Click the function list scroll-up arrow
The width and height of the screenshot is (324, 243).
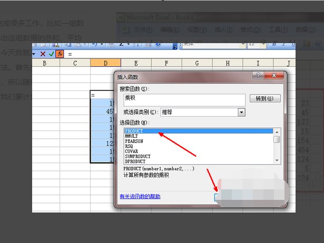(x=277, y=131)
